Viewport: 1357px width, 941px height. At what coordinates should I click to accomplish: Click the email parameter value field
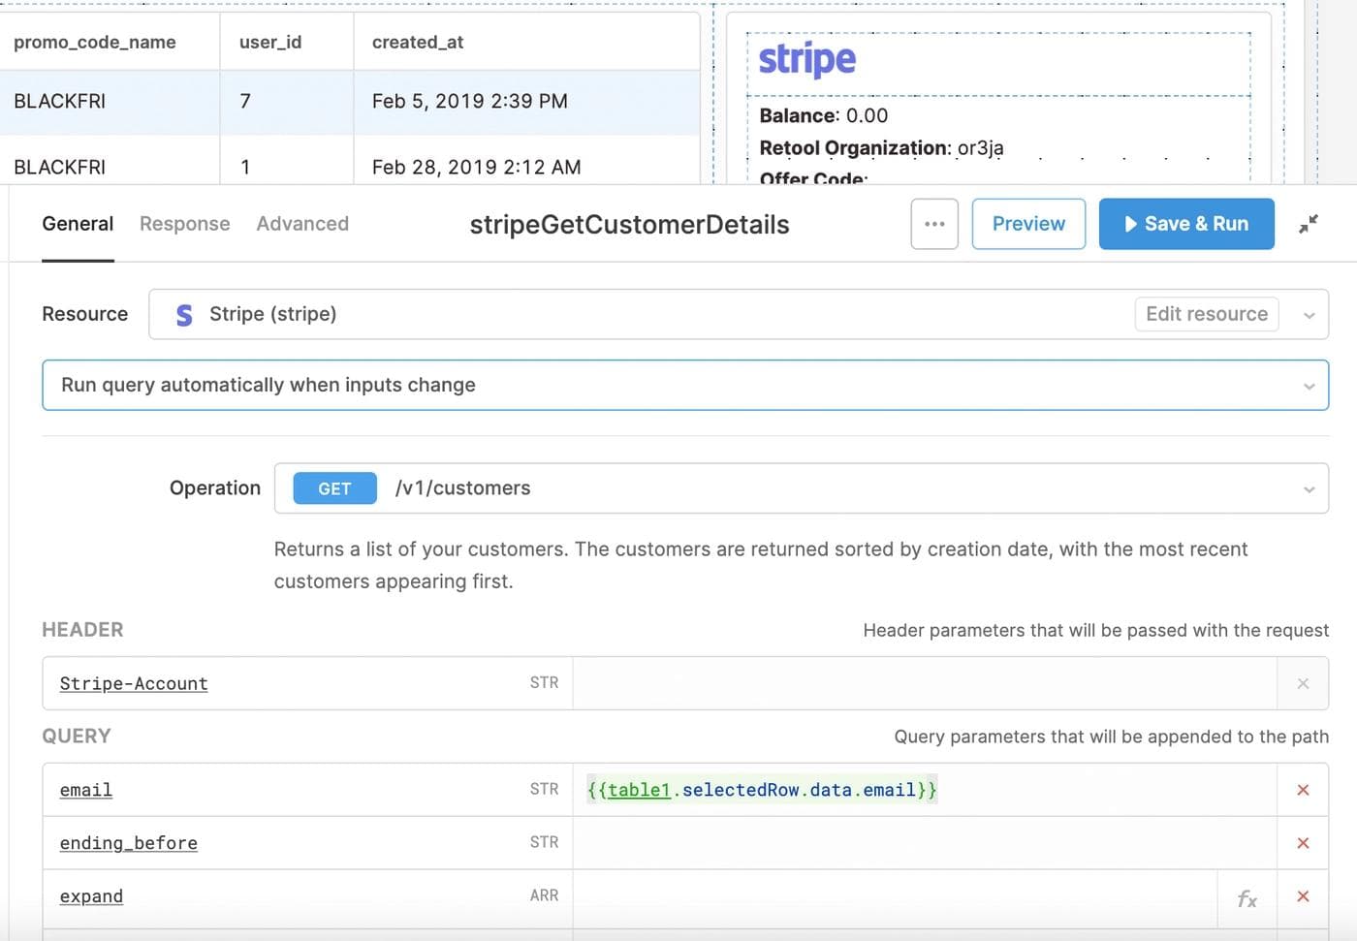[x=921, y=790]
